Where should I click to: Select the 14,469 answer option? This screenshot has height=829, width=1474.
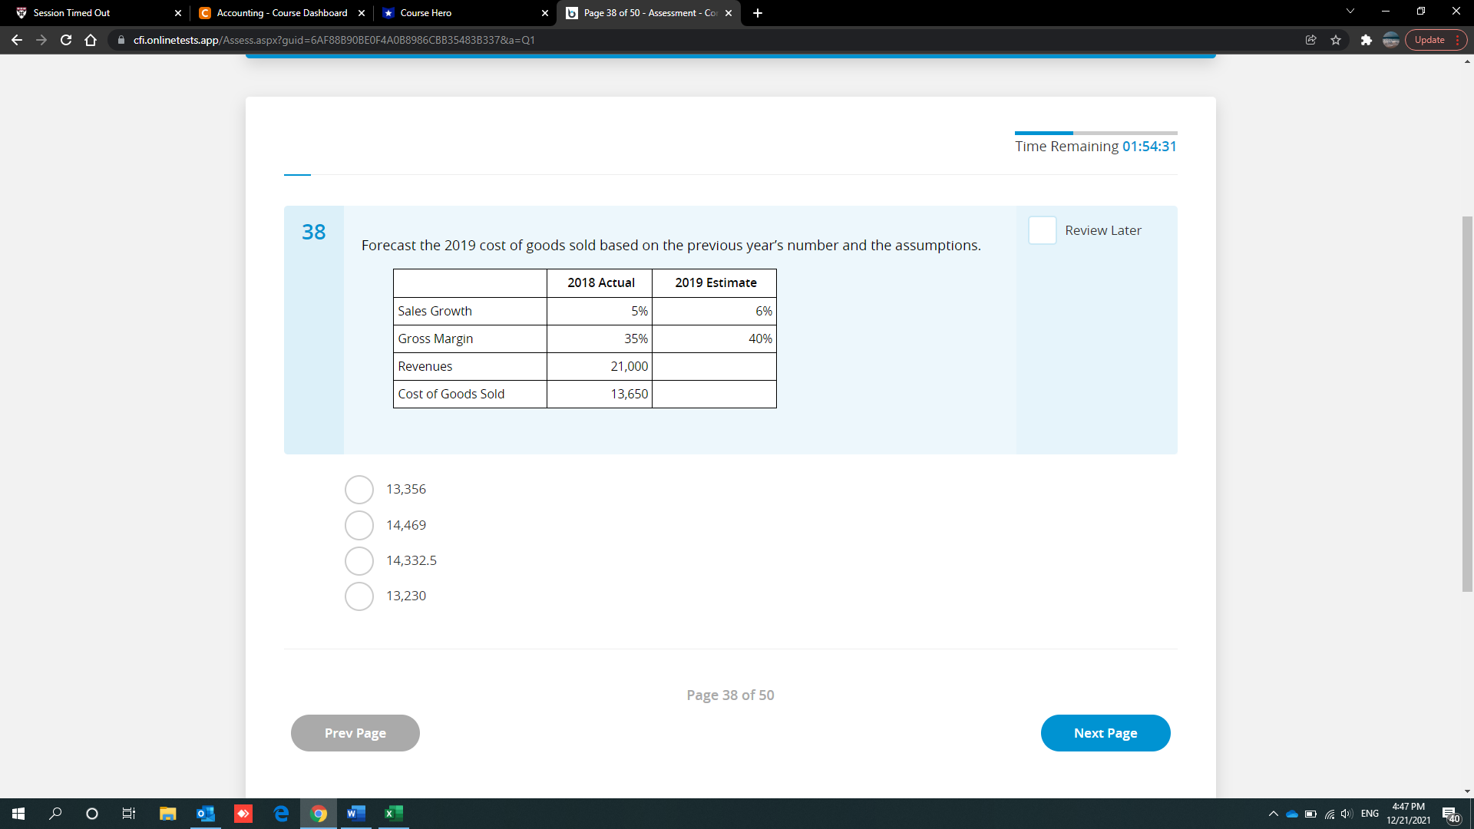[x=359, y=525]
